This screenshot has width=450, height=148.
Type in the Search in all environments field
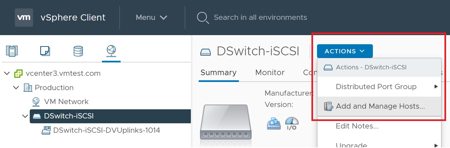click(x=260, y=18)
